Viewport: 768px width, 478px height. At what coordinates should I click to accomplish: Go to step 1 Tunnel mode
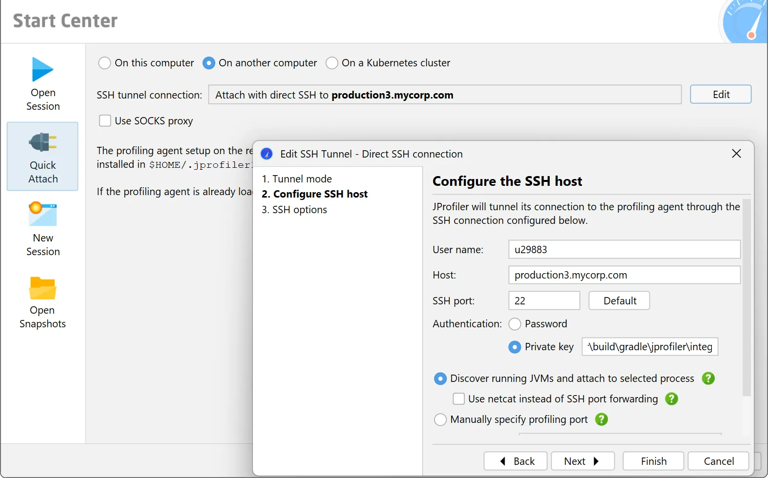point(297,179)
